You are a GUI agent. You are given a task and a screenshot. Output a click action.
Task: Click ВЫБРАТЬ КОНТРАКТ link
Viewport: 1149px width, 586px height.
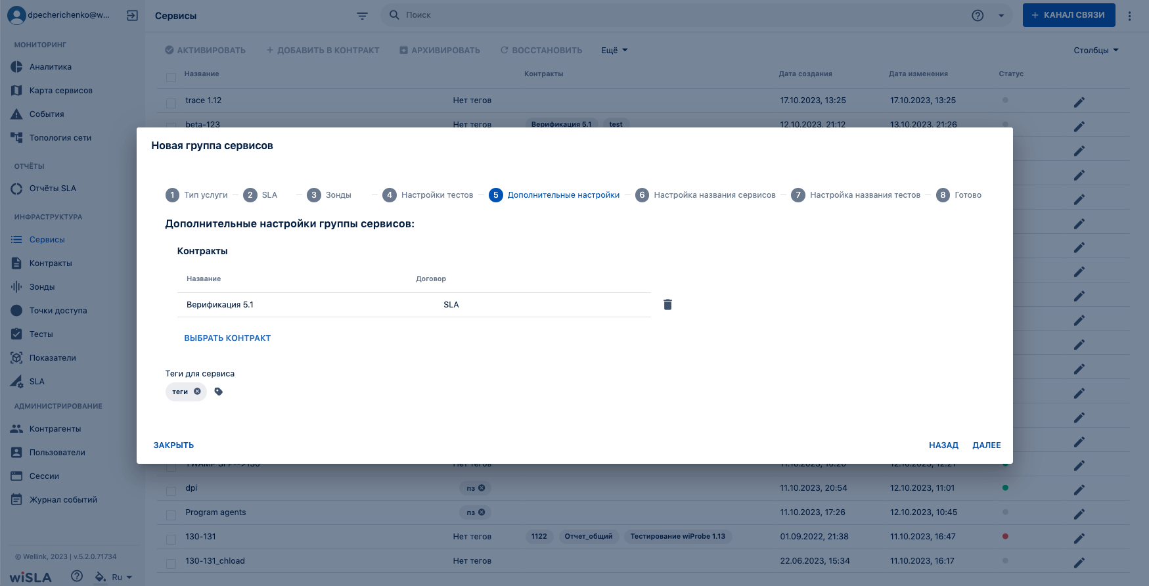[227, 338]
